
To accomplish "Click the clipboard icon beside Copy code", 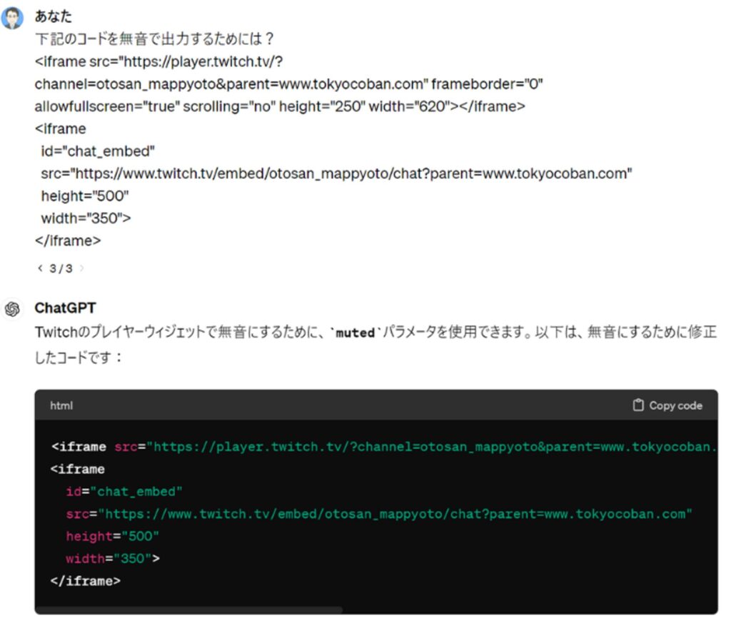I will [638, 405].
